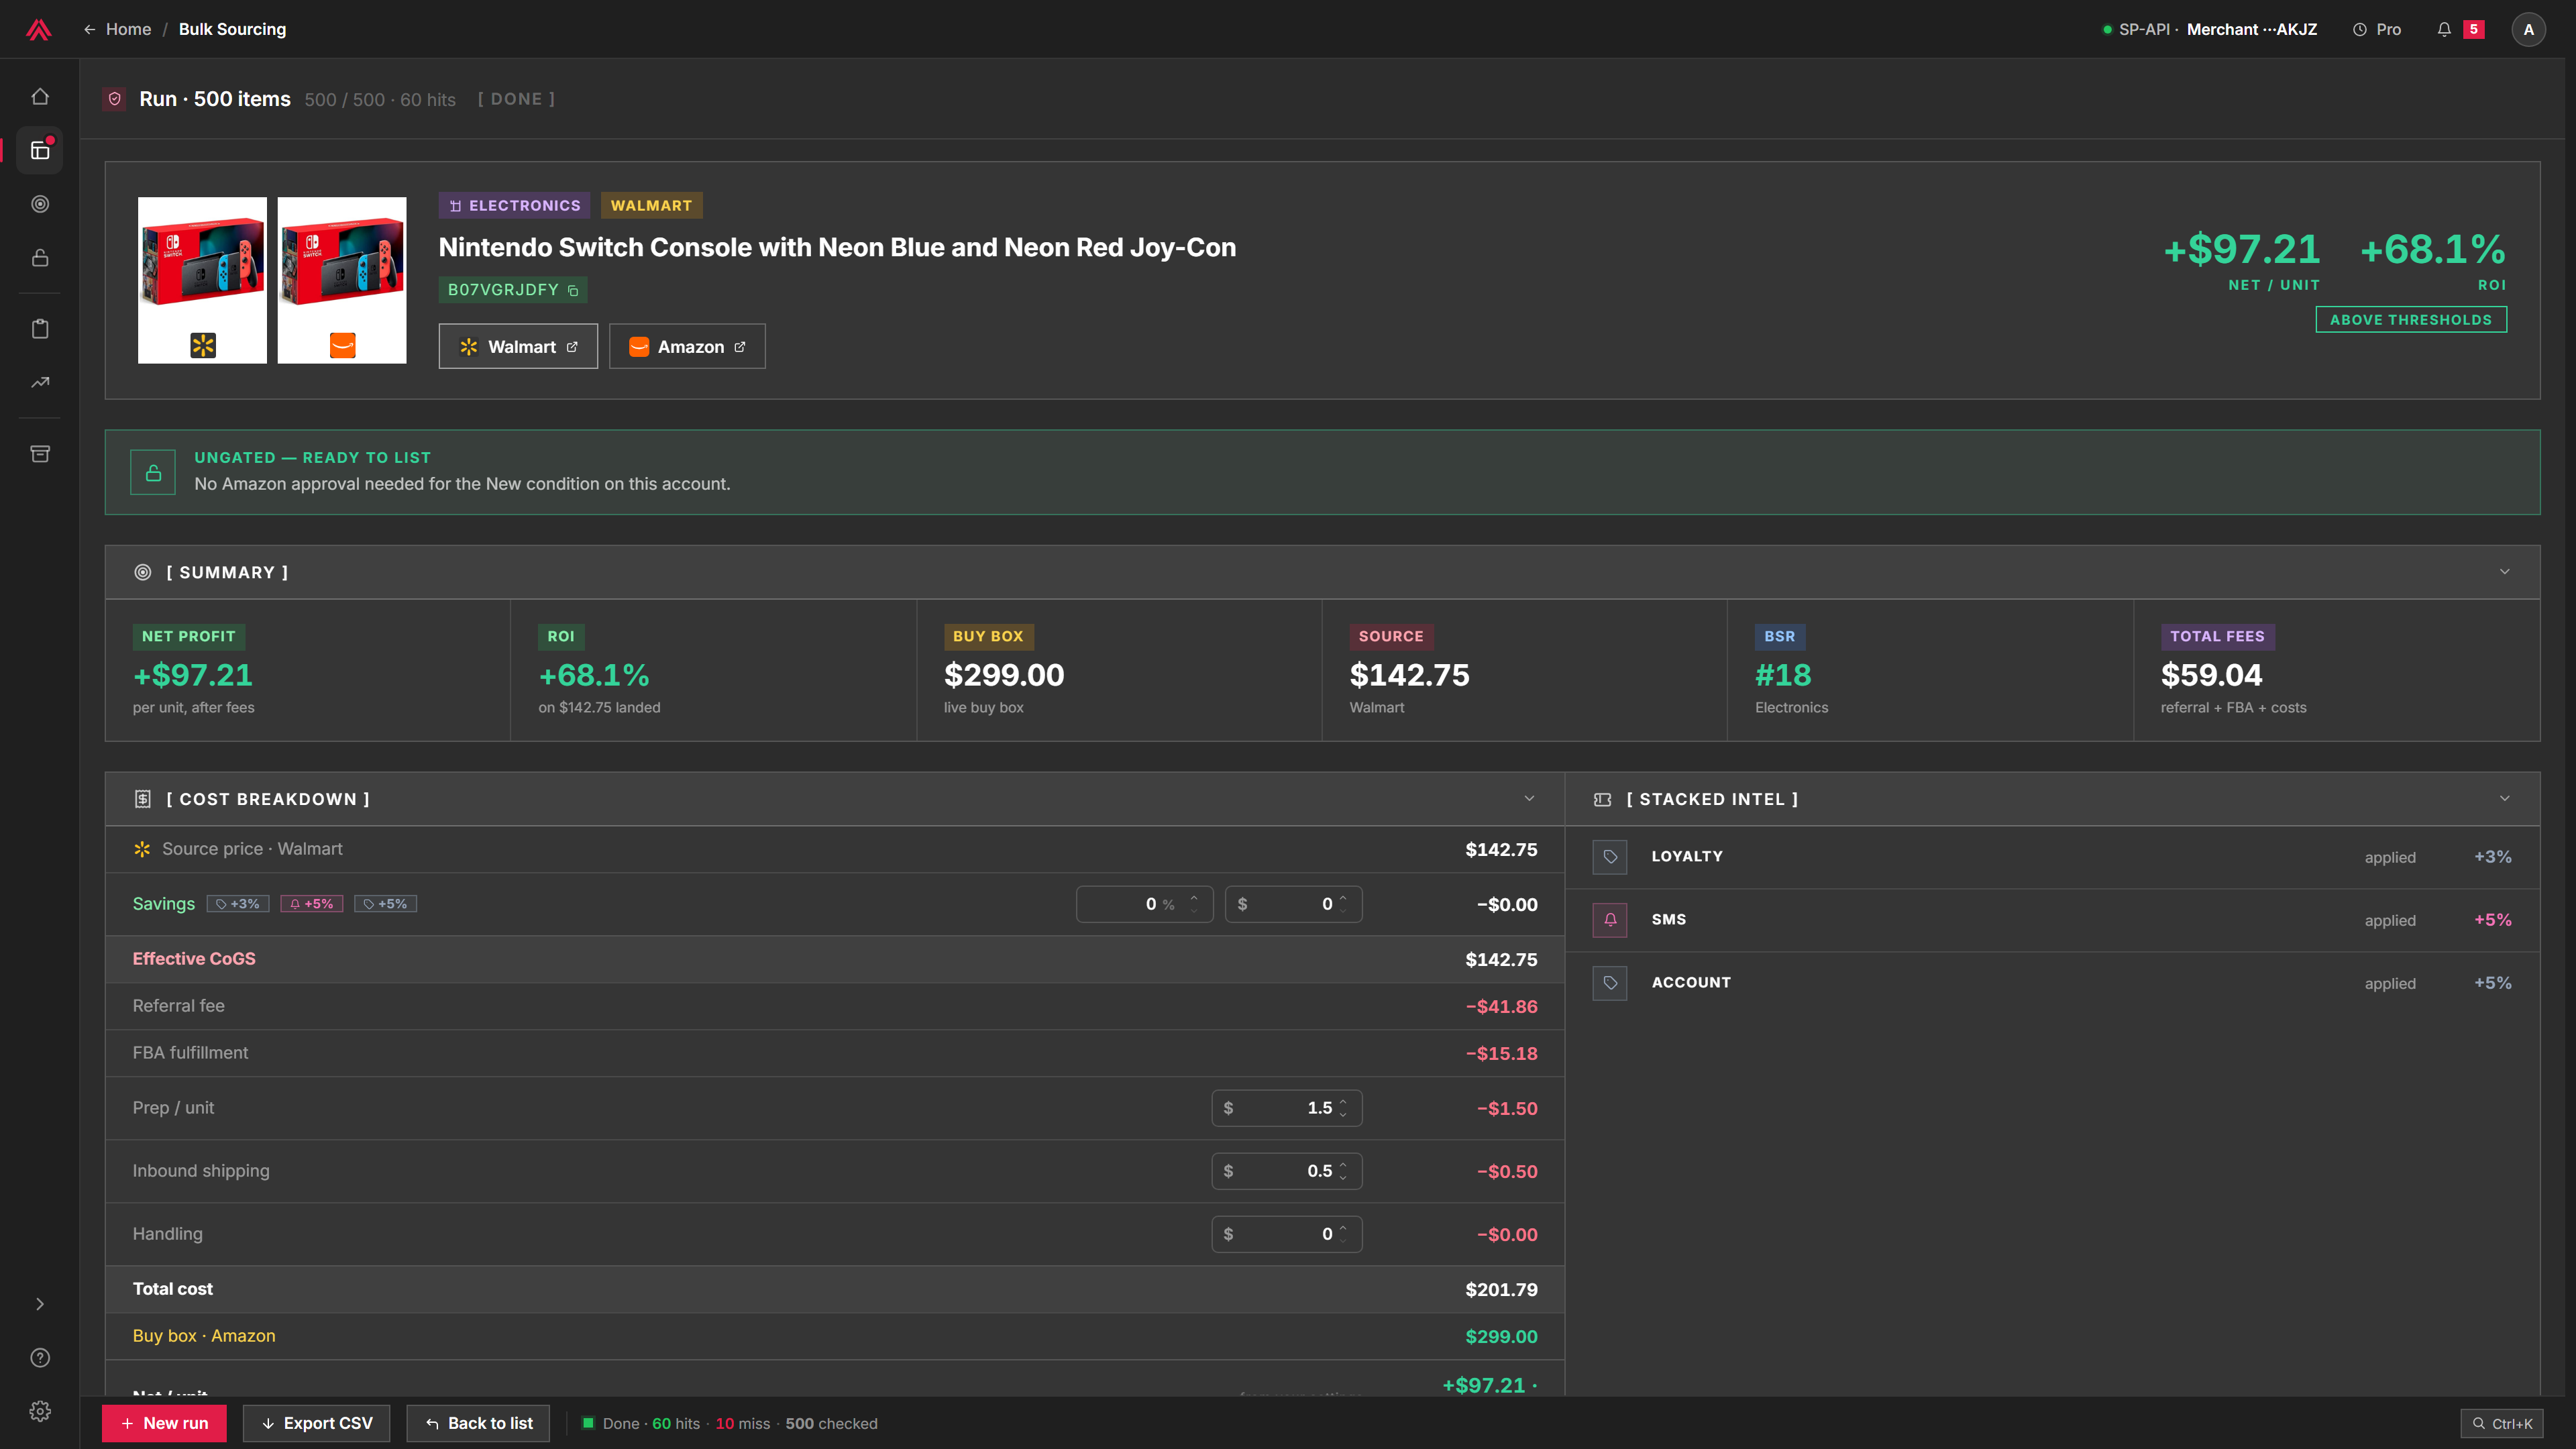Click the Referral fee −$41.86 amount
The image size is (2576, 1449).
(x=1501, y=1006)
